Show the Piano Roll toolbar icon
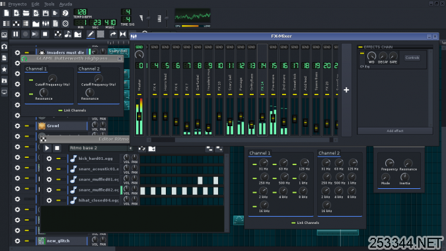 pyautogui.click(x=26, y=24)
